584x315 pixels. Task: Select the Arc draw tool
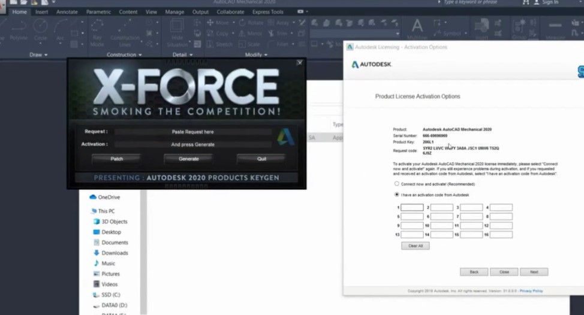(61, 31)
